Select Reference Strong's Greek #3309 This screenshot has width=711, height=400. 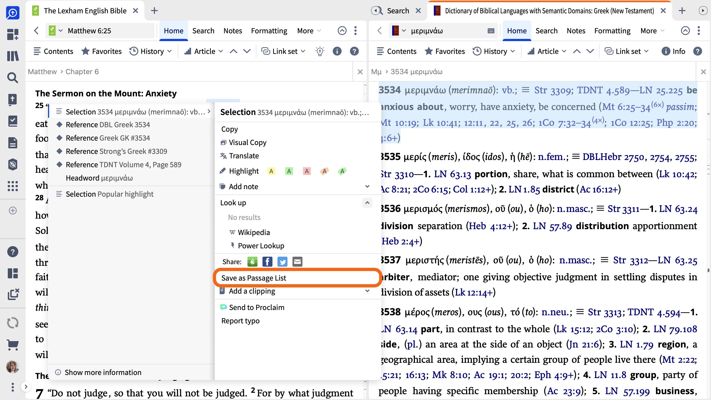pyautogui.click(x=116, y=151)
